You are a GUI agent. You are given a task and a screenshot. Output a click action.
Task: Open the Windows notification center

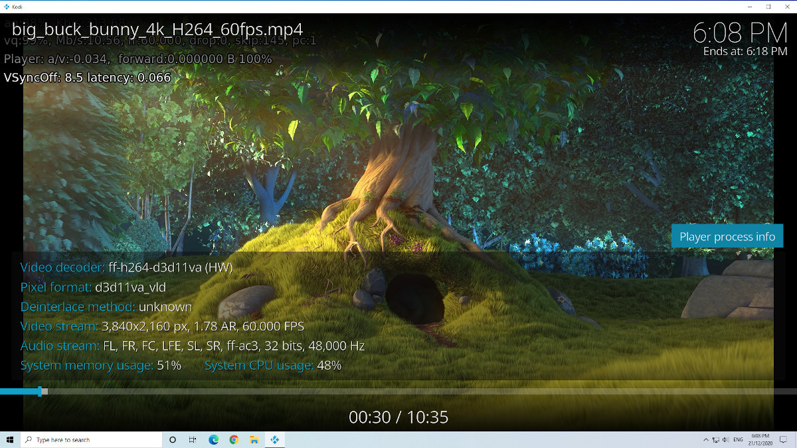tap(784, 439)
